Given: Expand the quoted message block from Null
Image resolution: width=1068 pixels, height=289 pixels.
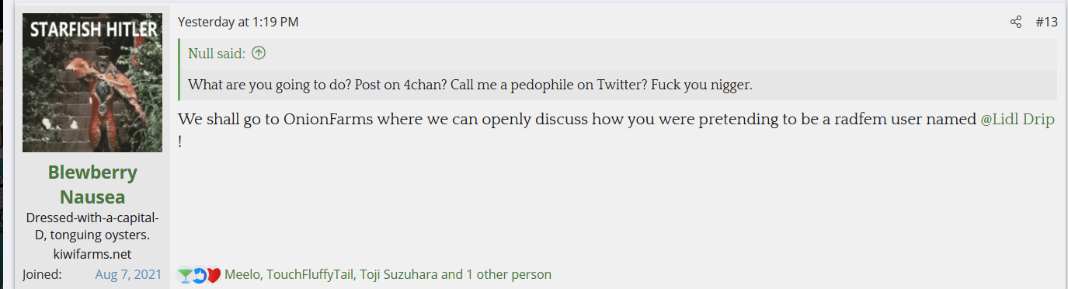Looking at the screenshot, I should coord(617,69).
